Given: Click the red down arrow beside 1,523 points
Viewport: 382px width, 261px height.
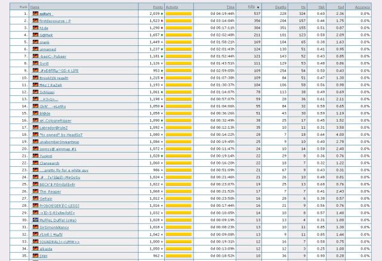Looking at the screenshot, I should pyautogui.click(x=162, y=20).
